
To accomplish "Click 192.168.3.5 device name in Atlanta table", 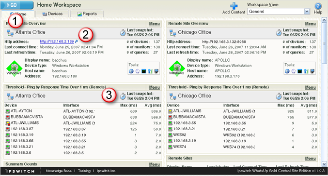I will pos(21,153).
